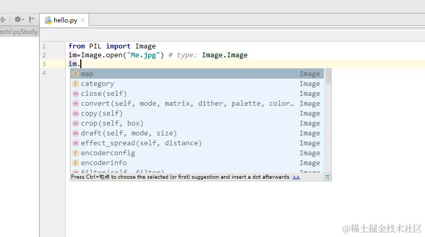Click the Image.Image type comment text
This screenshot has width=425, height=237.
(x=225, y=55)
